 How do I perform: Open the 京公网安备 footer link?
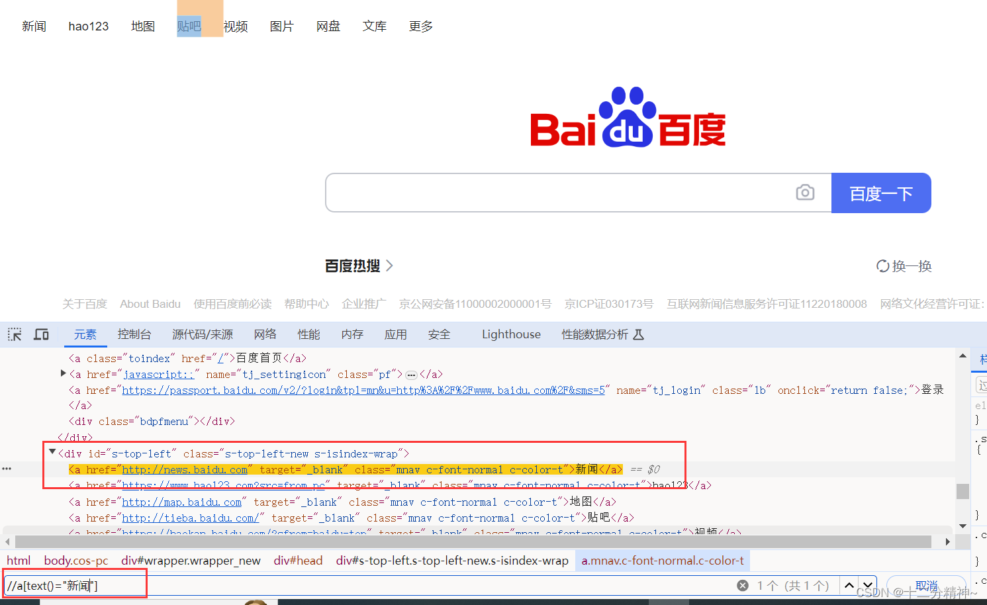point(475,304)
